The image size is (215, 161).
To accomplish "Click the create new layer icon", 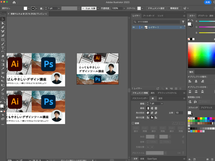I will tap(176, 88).
